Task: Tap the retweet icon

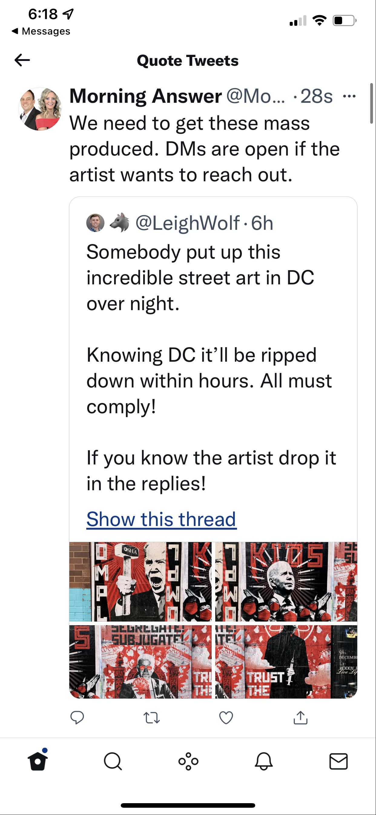Action: click(152, 718)
